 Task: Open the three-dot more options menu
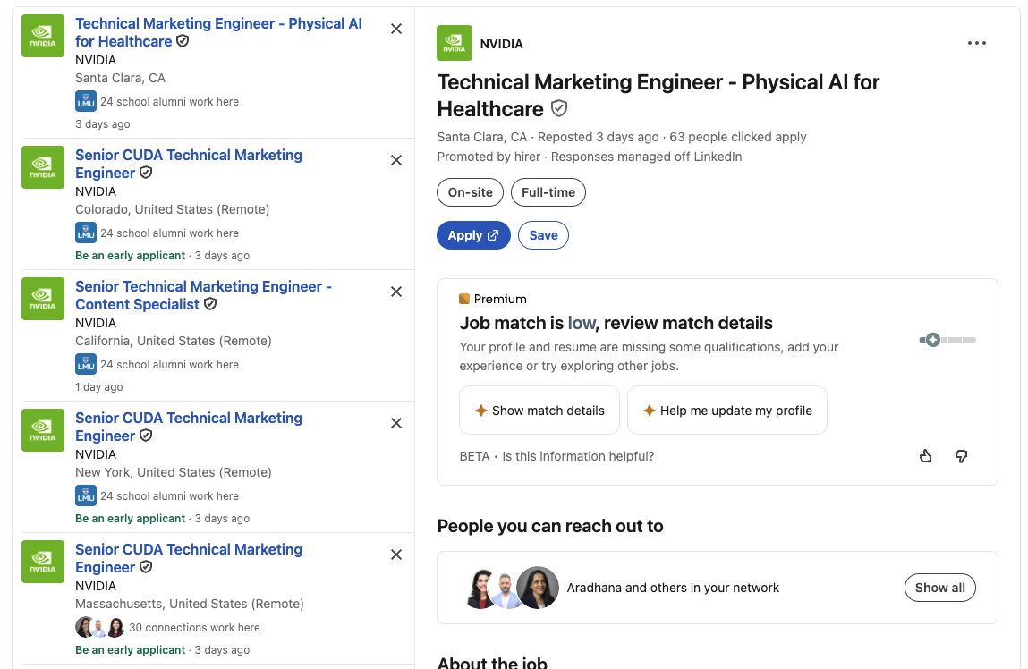coord(976,43)
